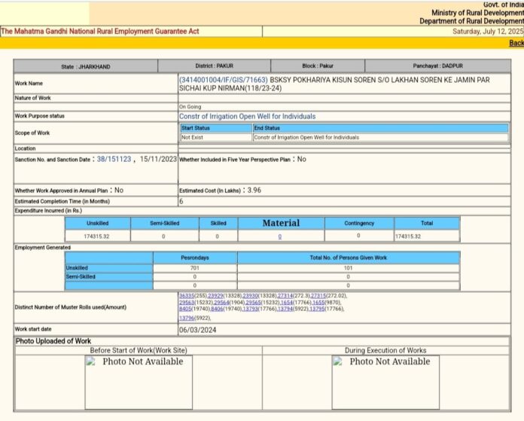Click the broken image icon under During Execution of Works
524x421 pixels.
[x=338, y=362]
